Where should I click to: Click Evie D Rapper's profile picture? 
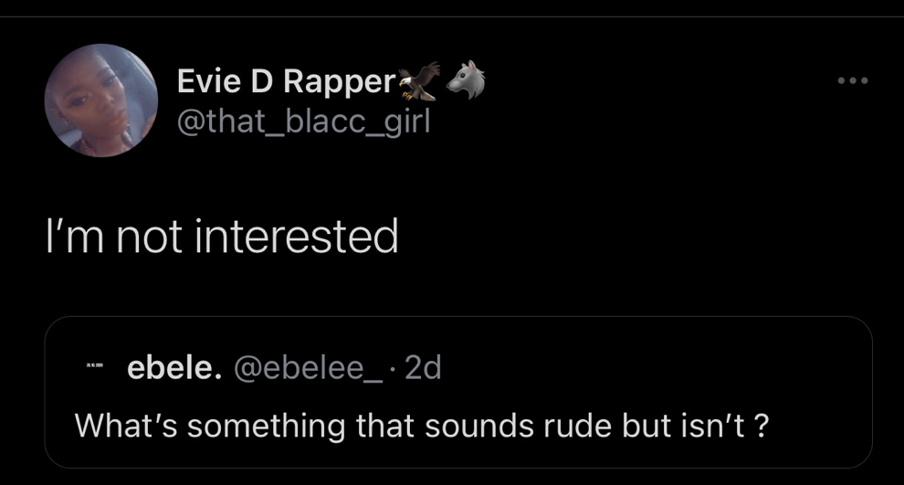click(x=101, y=100)
